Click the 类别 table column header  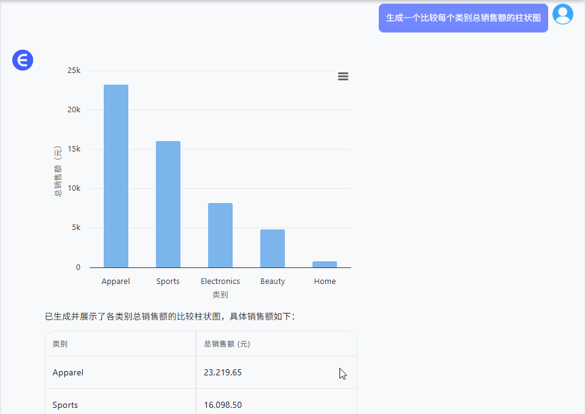[x=120, y=343]
